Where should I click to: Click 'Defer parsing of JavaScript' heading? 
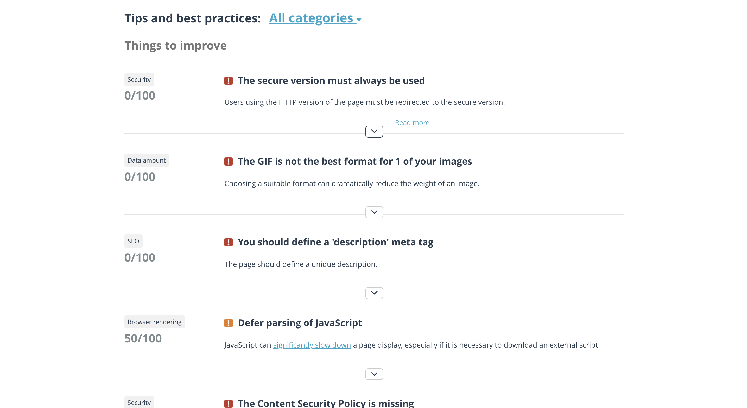300,323
